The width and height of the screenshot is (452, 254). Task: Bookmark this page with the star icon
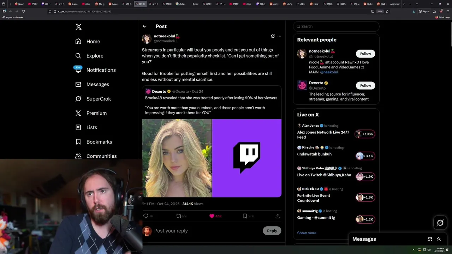[x=387, y=11]
